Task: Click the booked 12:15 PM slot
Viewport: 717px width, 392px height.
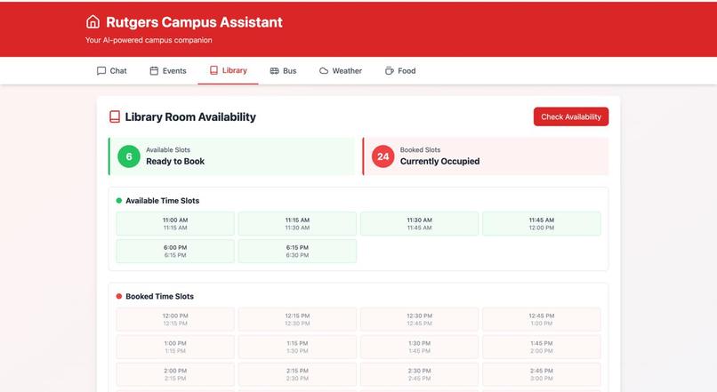Action: 297,319
